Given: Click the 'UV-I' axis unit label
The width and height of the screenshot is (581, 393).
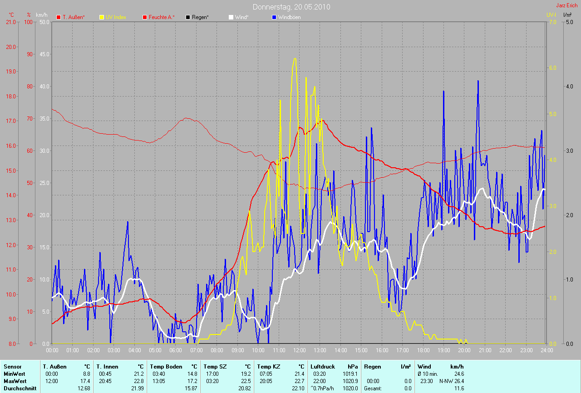Looking at the screenshot, I should point(551,15).
